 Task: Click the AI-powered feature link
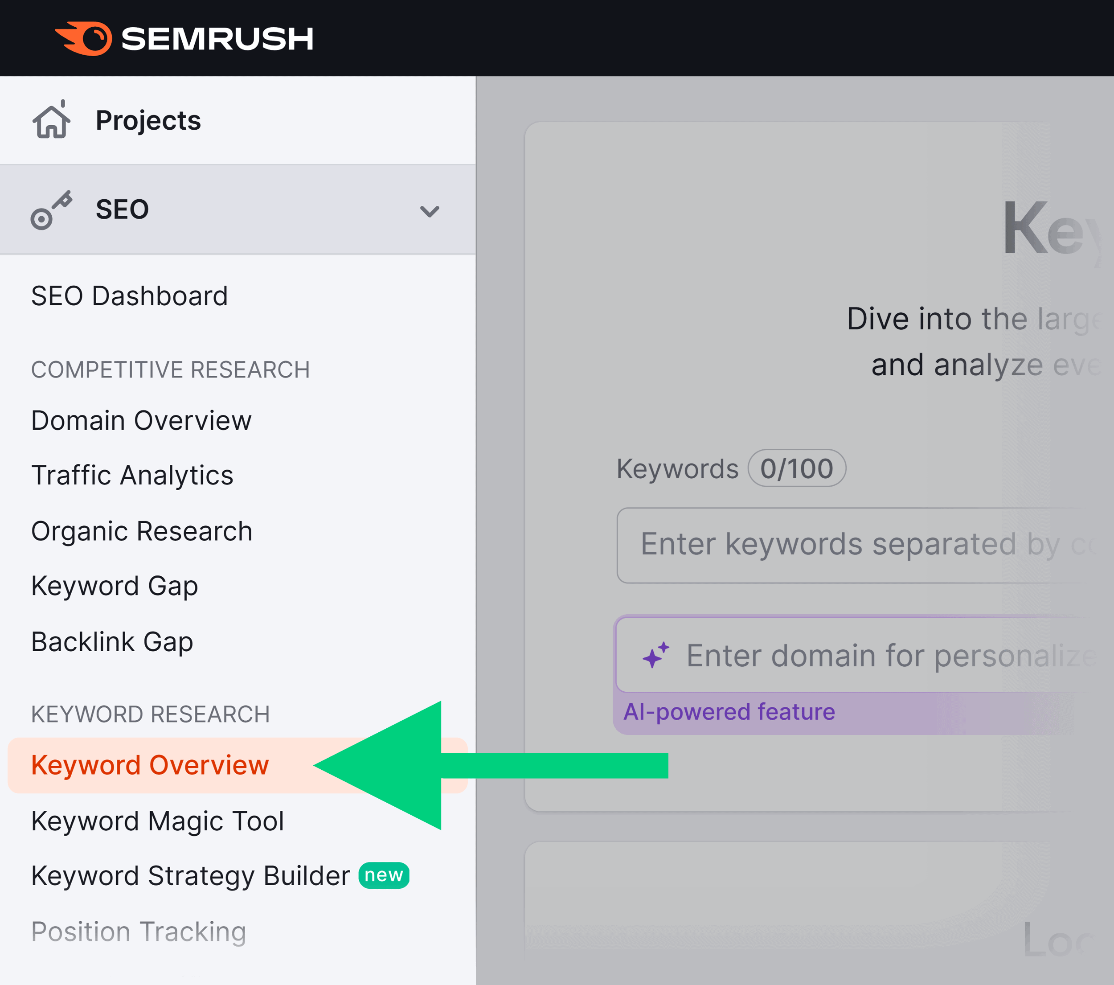pyautogui.click(x=731, y=712)
